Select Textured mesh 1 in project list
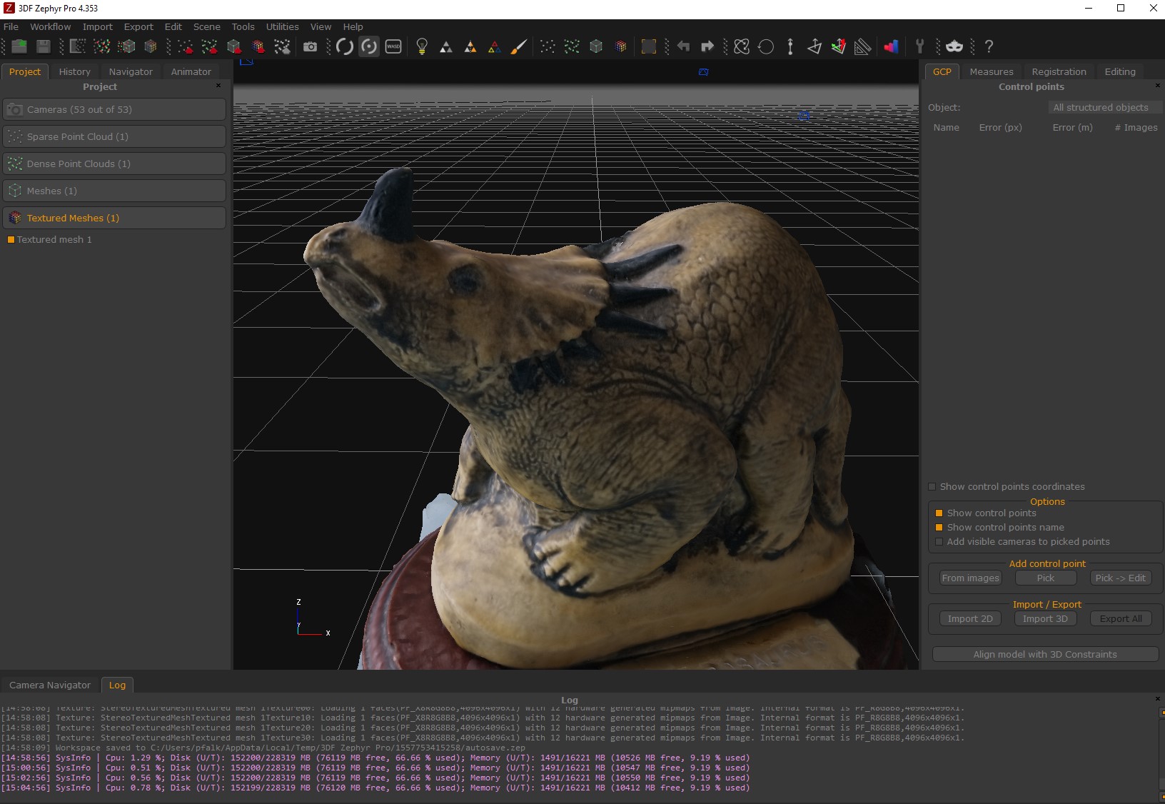 (x=54, y=240)
